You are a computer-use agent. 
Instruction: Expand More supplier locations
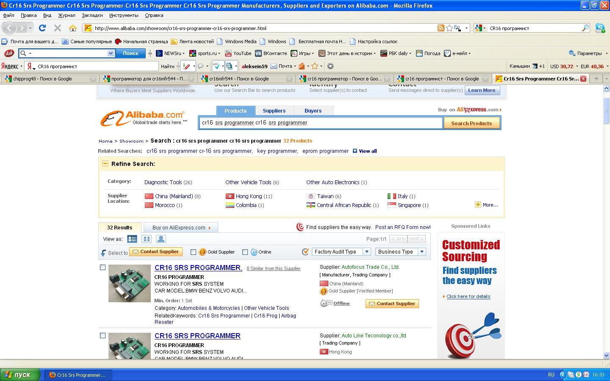pos(487,205)
